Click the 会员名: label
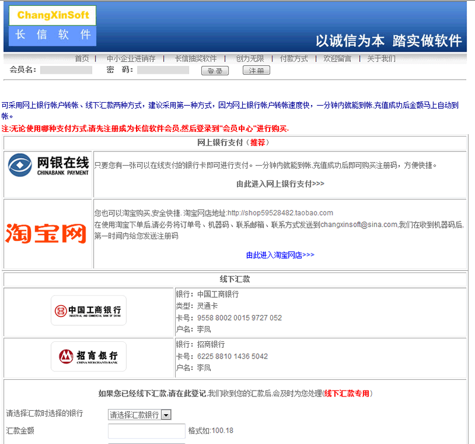This screenshot has width=475, height=444. [x=23, y=69]
